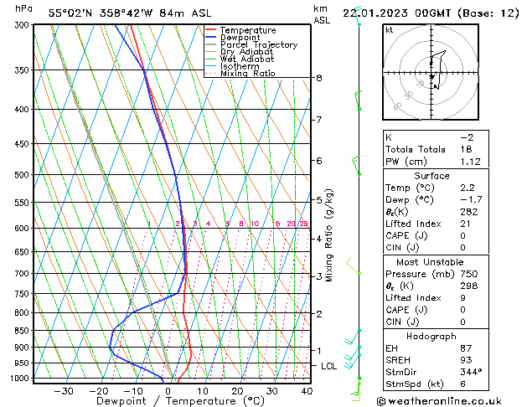Click the Totals Totals value 18

466,149
